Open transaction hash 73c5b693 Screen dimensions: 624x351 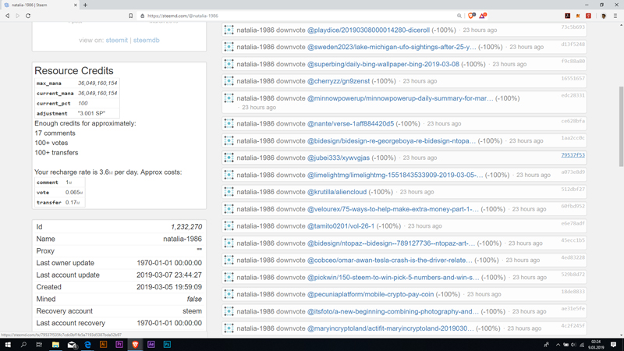573,27
